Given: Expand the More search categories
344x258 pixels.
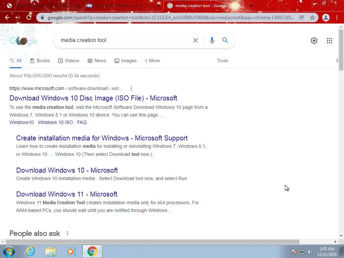Looking at the screenshot, I should click(x=152, y=61).
